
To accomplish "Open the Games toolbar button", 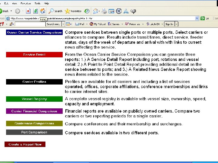I will pos(114,24).
